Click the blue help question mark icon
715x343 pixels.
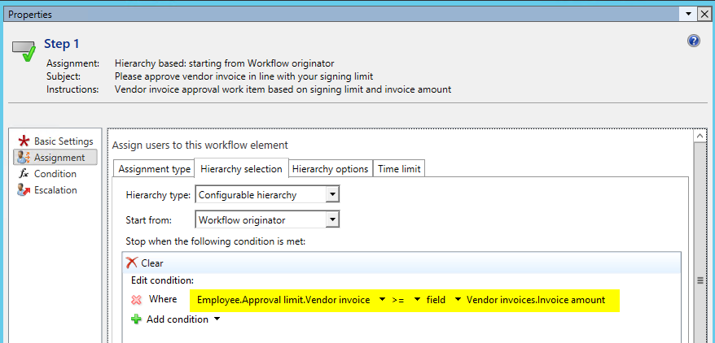[694, 41]
